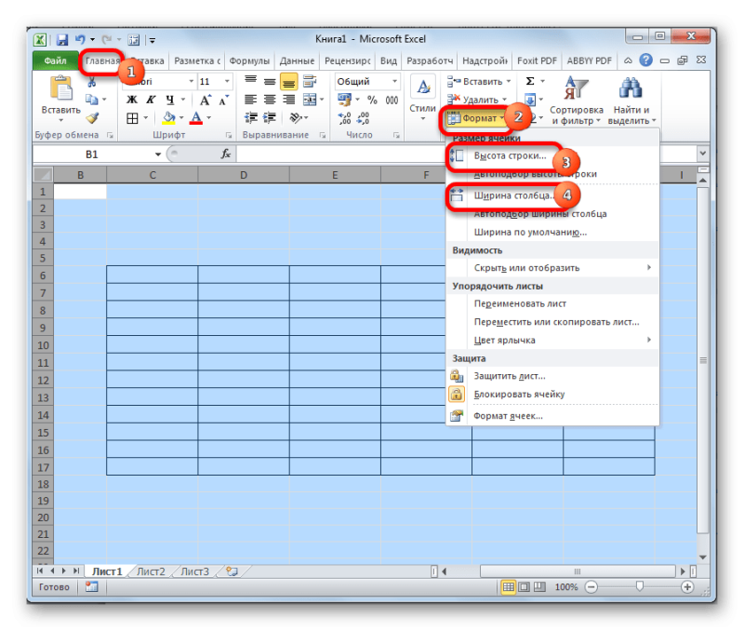This screenshot has height=631, width=744.
Task: Toggle italic formatting (К)
Action: [151, 100]
